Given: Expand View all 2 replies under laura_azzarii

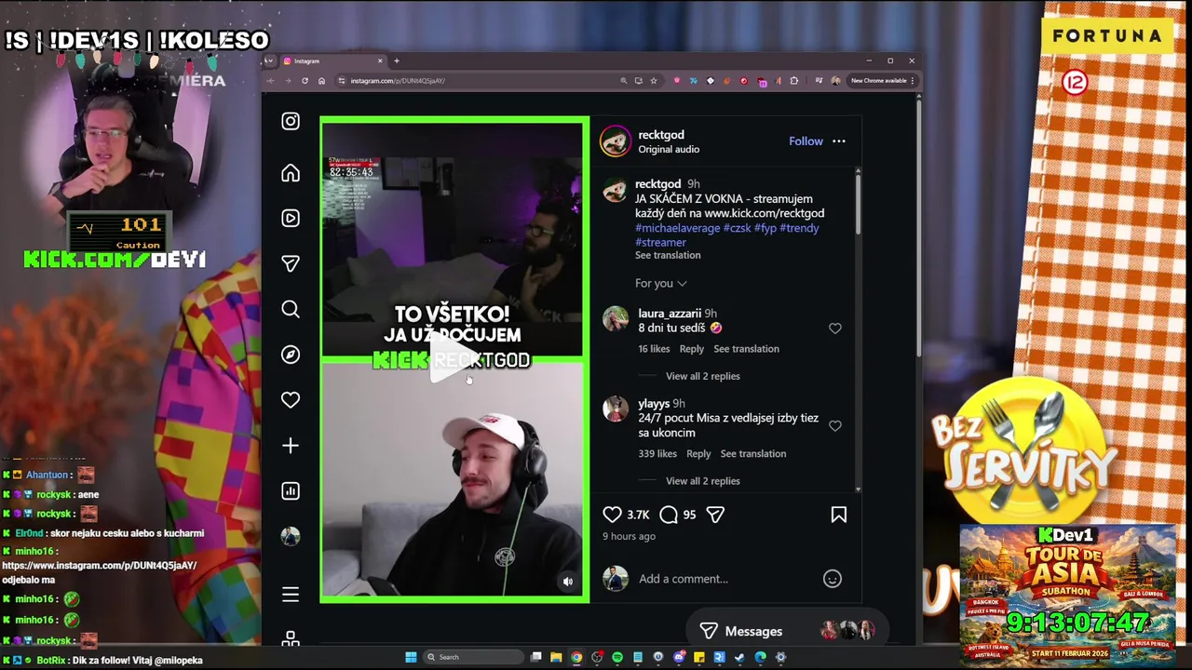Looking at the screenshot, I should [703, 376].
